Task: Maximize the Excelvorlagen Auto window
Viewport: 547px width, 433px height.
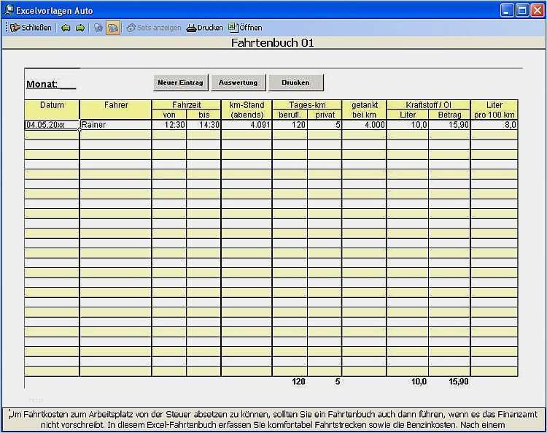Action: click(x=522, y=10)
